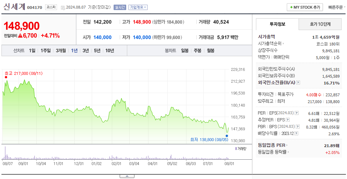The image size is (347, 179).
Task: Click the 실시간 badge button
Action: click(x=120, y=7)
